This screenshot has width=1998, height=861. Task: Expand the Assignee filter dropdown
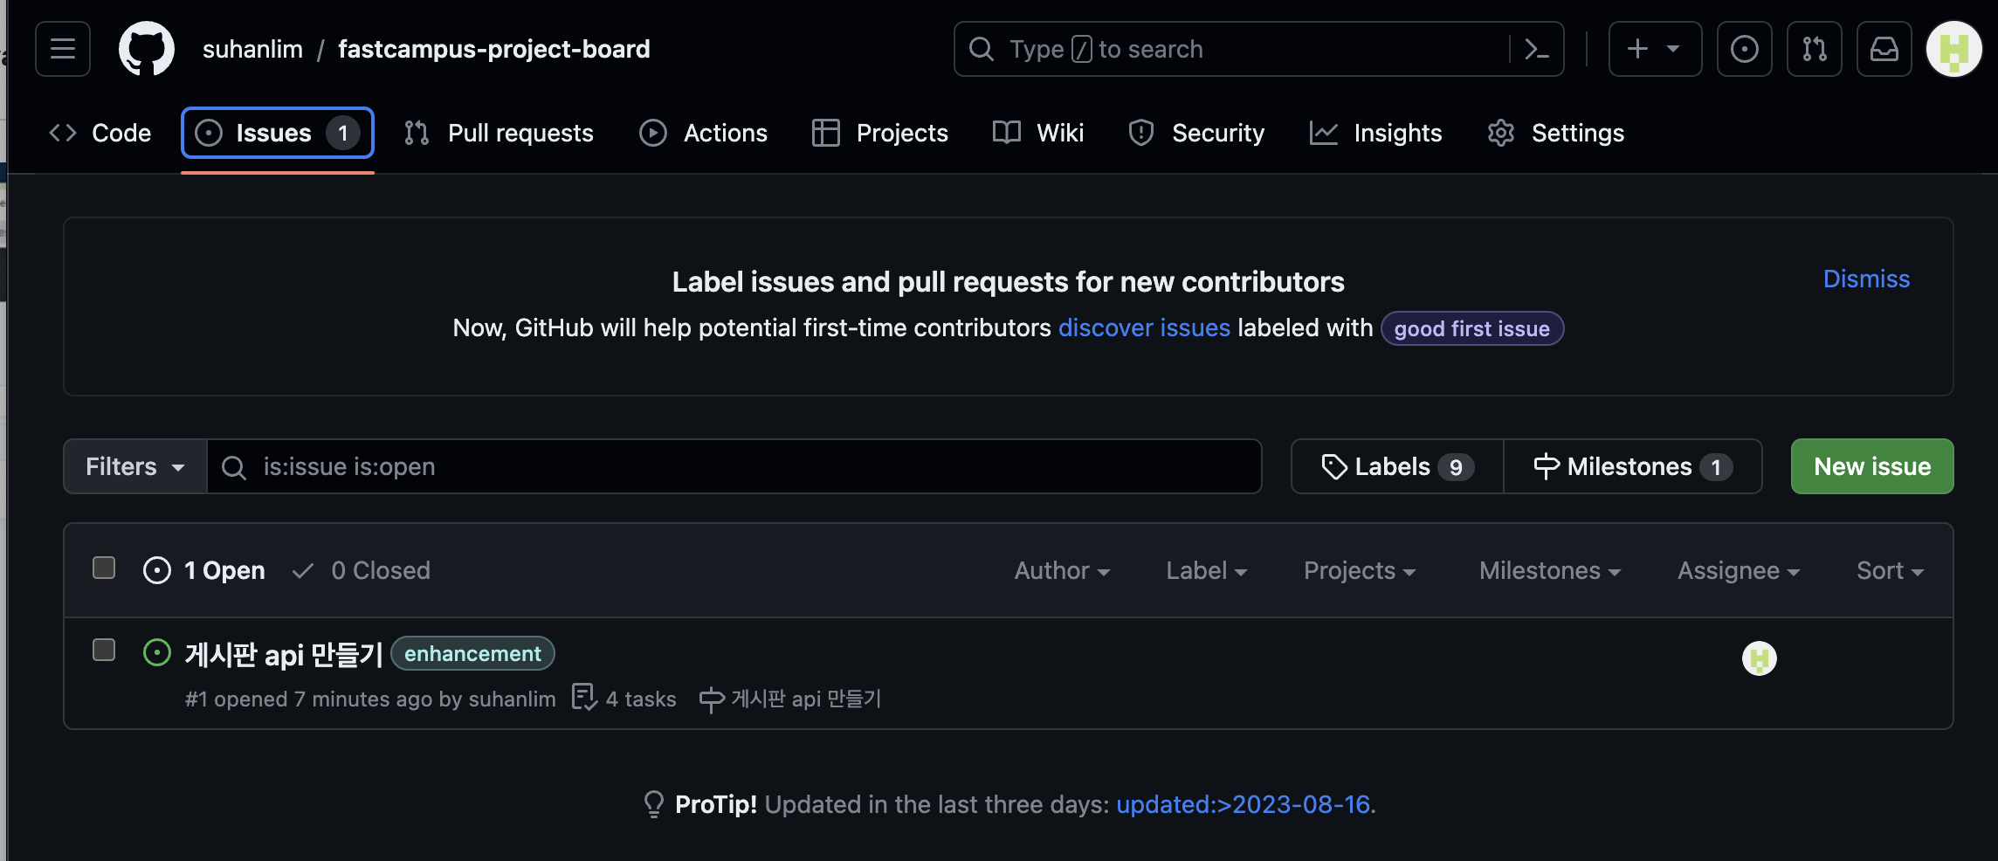1739,570
